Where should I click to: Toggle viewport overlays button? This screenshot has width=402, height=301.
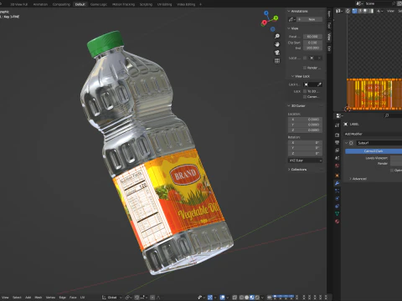click(223, 298)
